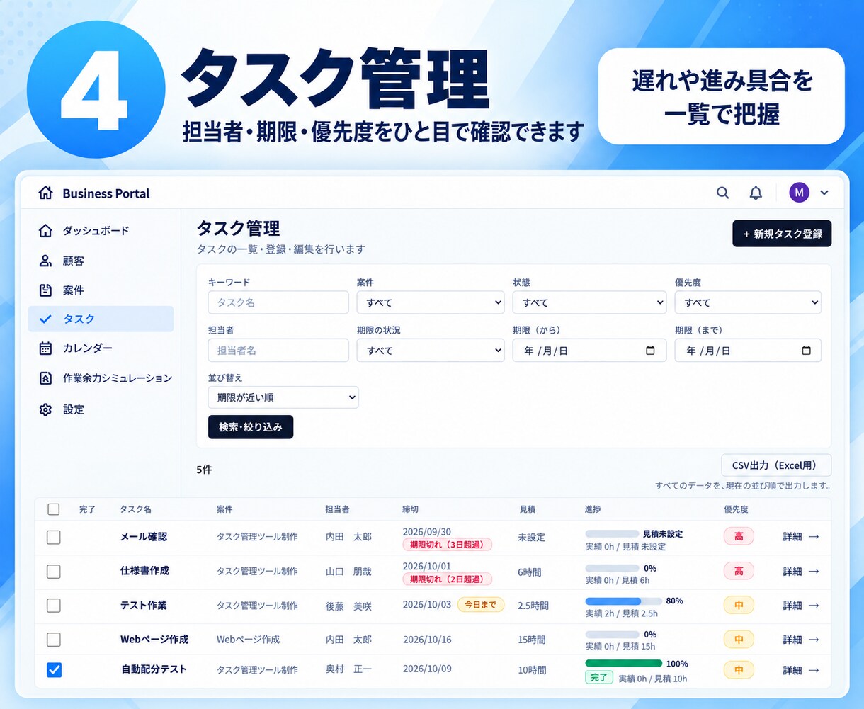
Task: Click arrow in Webページ作成 row 詳細
Action: pos(814,640)
